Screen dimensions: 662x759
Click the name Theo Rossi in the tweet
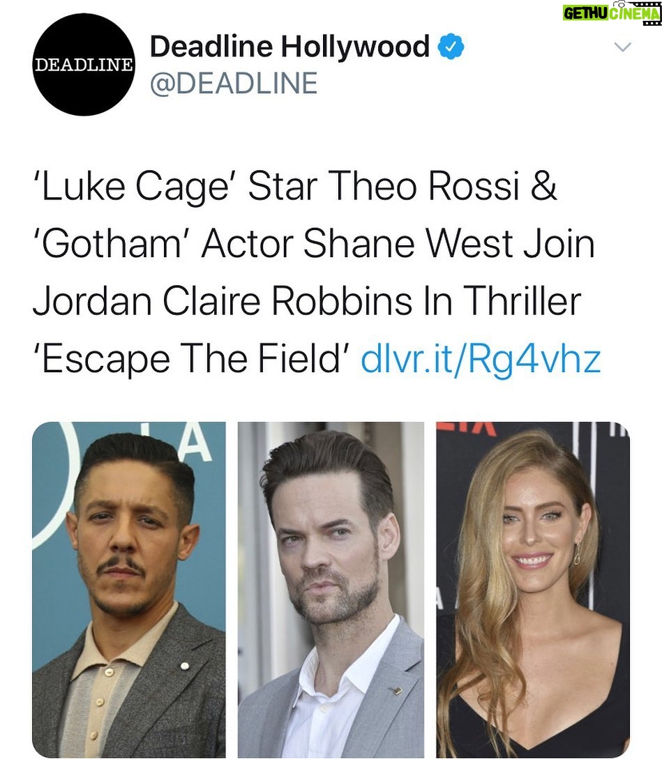coord(424,186)
